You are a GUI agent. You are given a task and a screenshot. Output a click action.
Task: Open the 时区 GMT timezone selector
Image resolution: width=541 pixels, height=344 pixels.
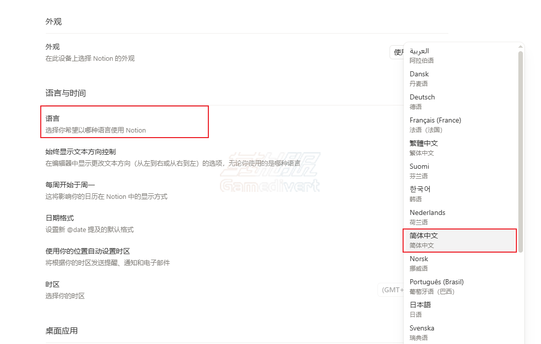point(394,289)
